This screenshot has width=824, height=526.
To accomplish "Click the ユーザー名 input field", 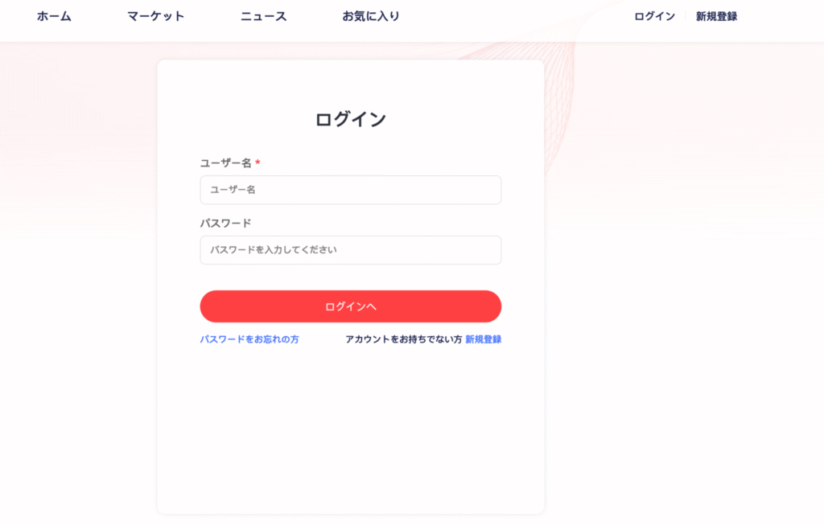I will [350, 190].
